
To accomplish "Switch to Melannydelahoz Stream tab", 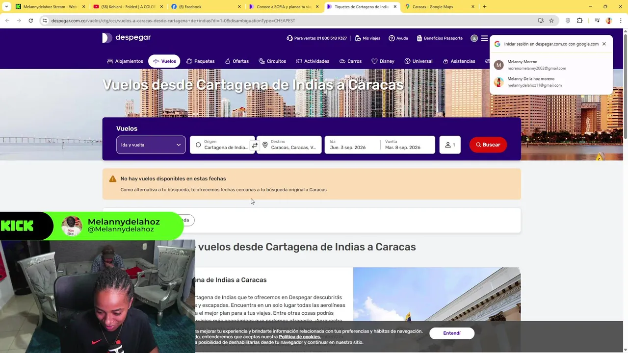I will click(51, 7).
